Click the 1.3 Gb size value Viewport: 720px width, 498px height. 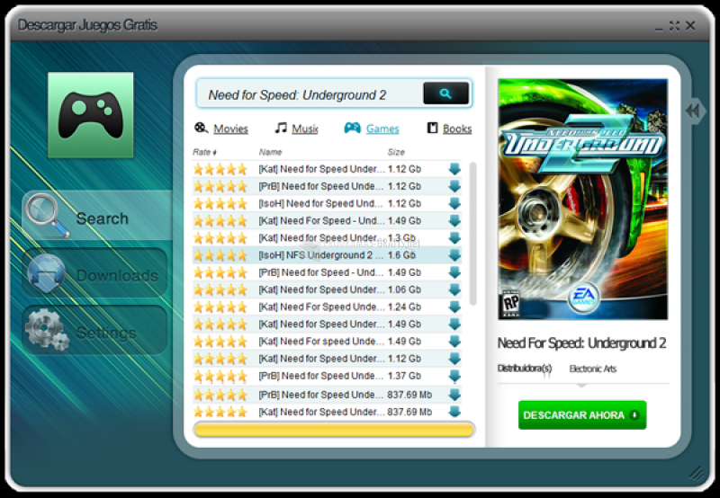pyautogui.click(x=401, y=238)
